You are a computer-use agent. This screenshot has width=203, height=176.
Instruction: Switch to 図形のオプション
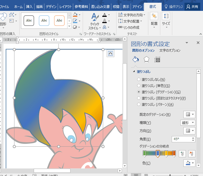coord(143,51)
